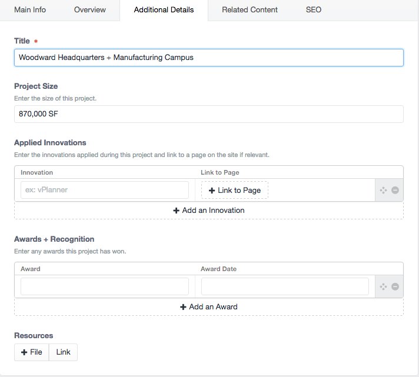The height and width of the screenshot is (377, 419).
Task: Click the plus icon on the File button
Action: pos(24,352)
